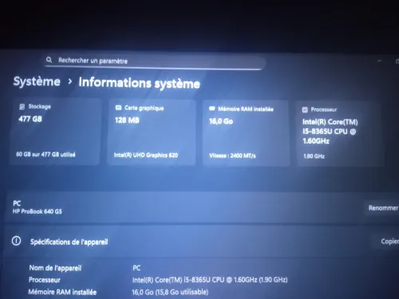Screen dimensions: 399x299
Task: Click the Spécifications de l'appareil info icon
Action: click(x=16, y=241)
